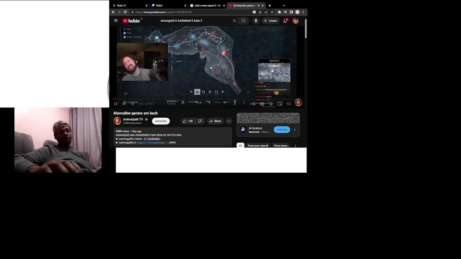Open the YouTube hamburger guide menu
Image resolution: width=461 pixels, height=259 pixels.
click(116, 21)
